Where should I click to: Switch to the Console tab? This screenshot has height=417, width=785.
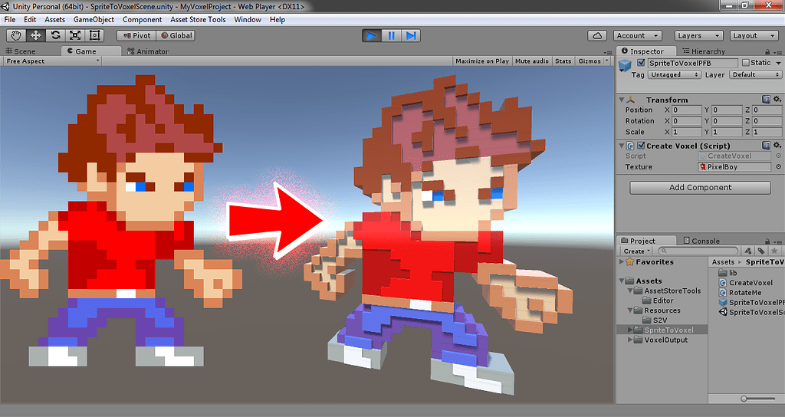(x=701, y=241)
